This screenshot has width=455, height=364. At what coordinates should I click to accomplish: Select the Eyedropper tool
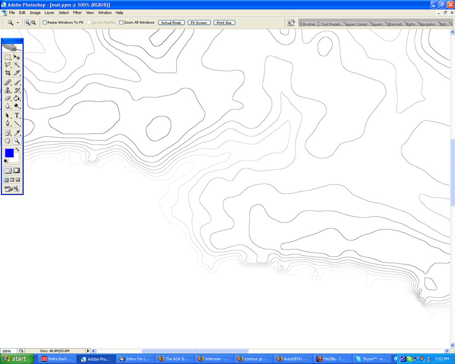point(17,133)
